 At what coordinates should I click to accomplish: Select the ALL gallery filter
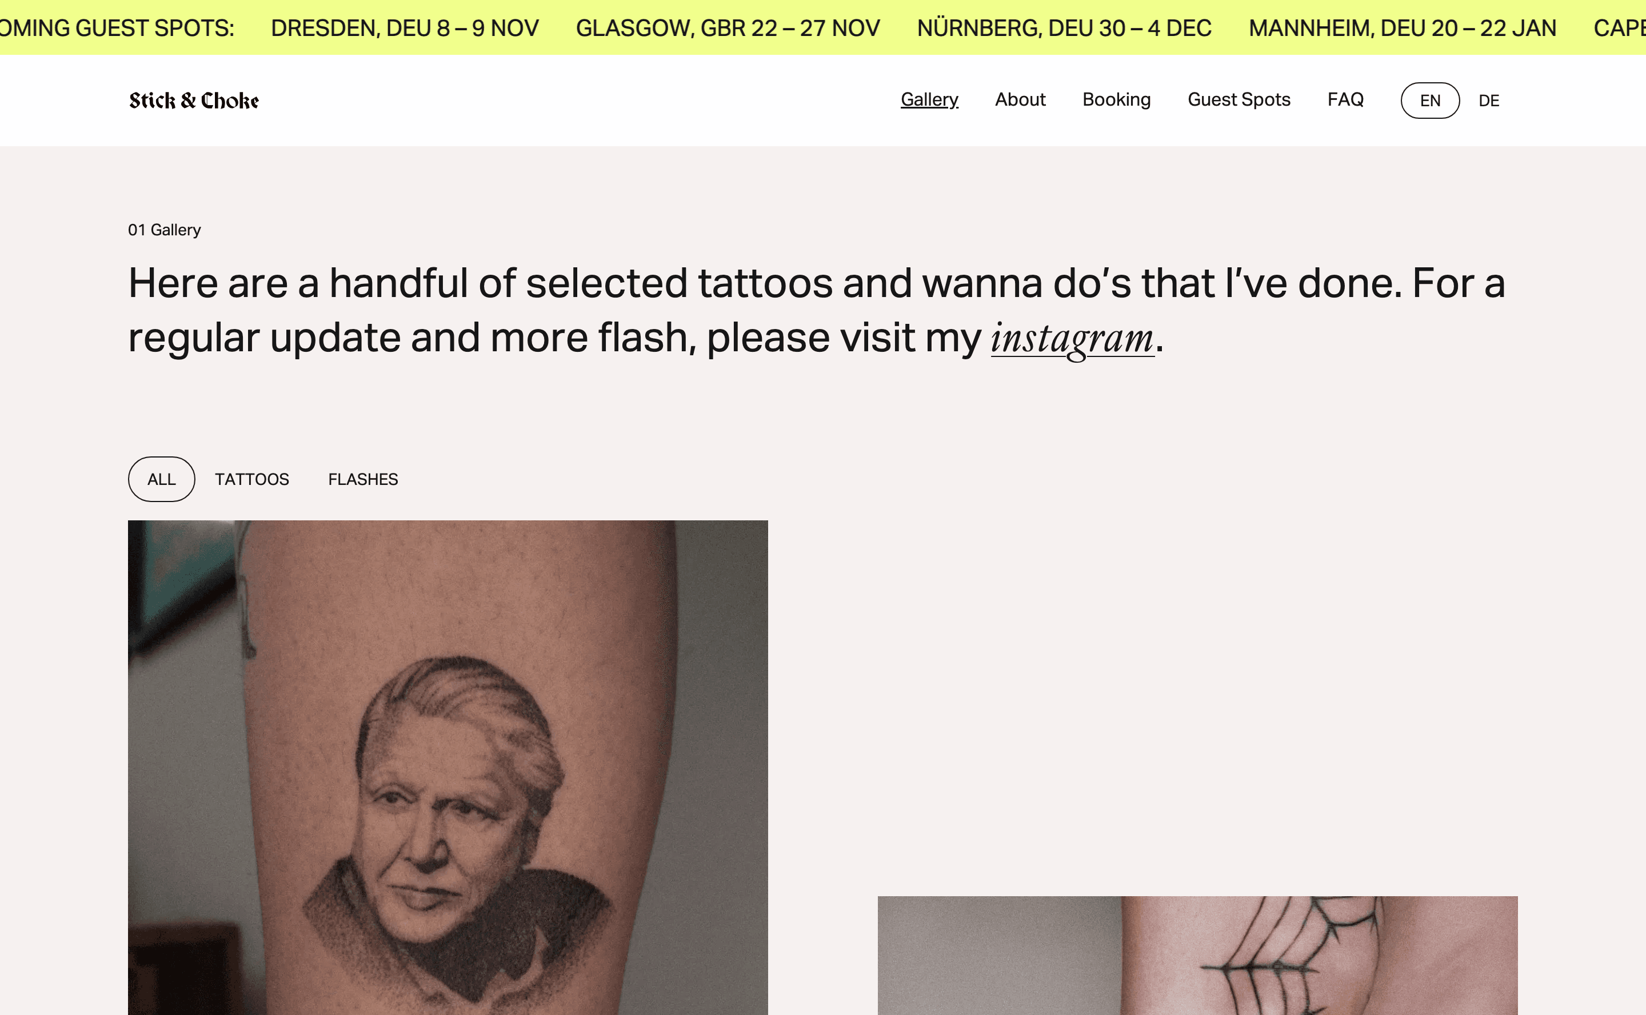tap(162, 479)
